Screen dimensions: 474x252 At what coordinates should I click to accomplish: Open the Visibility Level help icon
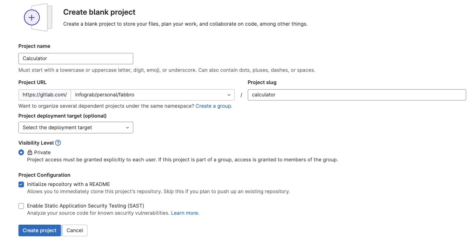58,143
